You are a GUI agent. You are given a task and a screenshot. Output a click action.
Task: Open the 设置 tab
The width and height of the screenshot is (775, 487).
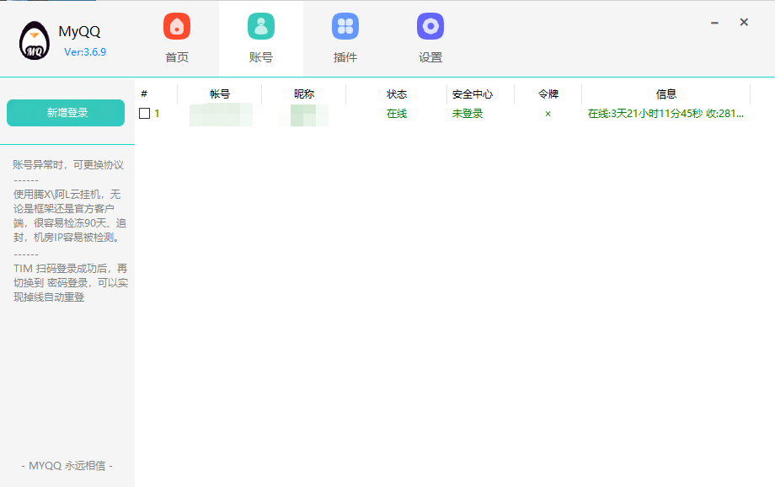click(x=430, y=38)
